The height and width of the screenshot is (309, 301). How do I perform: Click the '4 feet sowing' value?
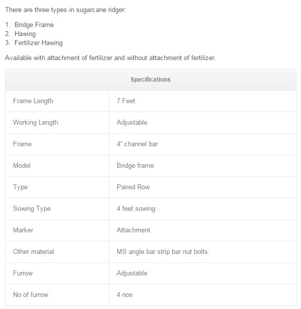click(x=136, y=208)
